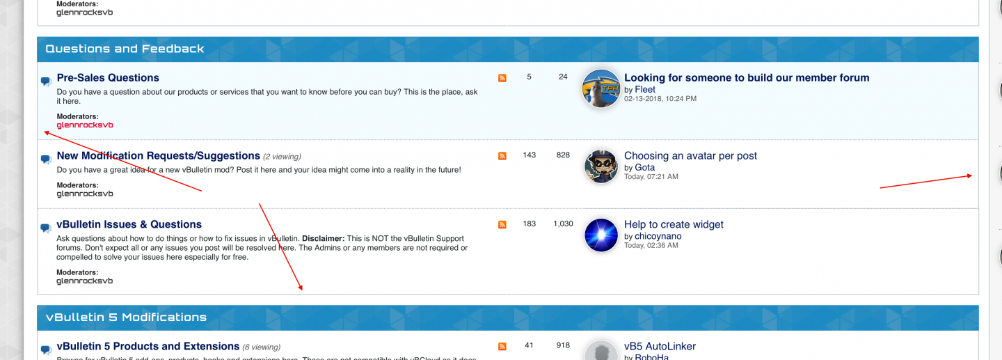Screen dimensions: 1002x360
Task: Click vBulletin 5 Products forum status icon
Action: [x=46, y=350]
